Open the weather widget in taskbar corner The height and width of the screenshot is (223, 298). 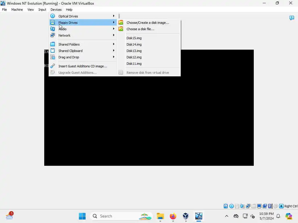click(9, 216)
